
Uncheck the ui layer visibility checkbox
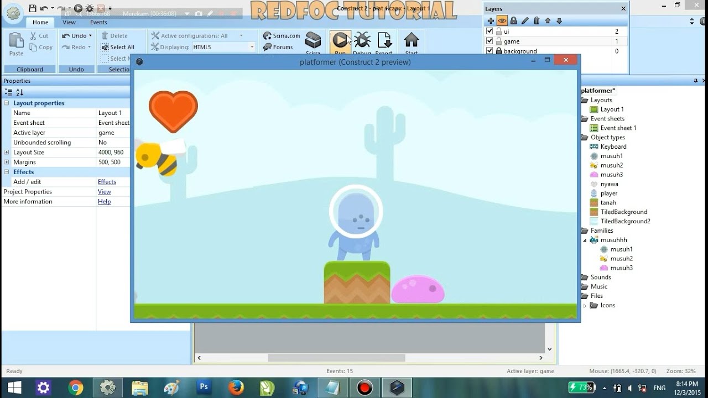coord(490,32)
